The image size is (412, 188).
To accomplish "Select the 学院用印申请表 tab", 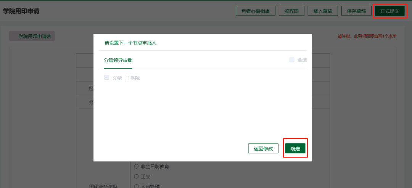I will point(32,36).
